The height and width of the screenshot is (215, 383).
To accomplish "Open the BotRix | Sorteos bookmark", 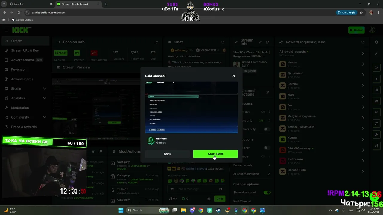I will (x=22, y=20).
